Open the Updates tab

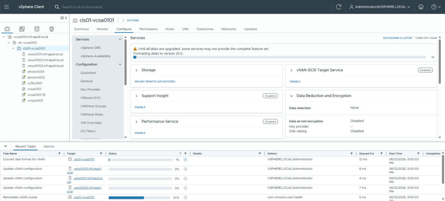click(x=250, y=29)
